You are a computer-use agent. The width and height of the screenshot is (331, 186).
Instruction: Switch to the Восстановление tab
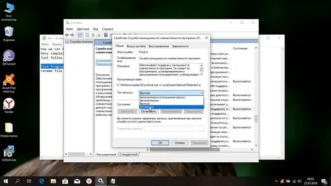tap(159, 46)
